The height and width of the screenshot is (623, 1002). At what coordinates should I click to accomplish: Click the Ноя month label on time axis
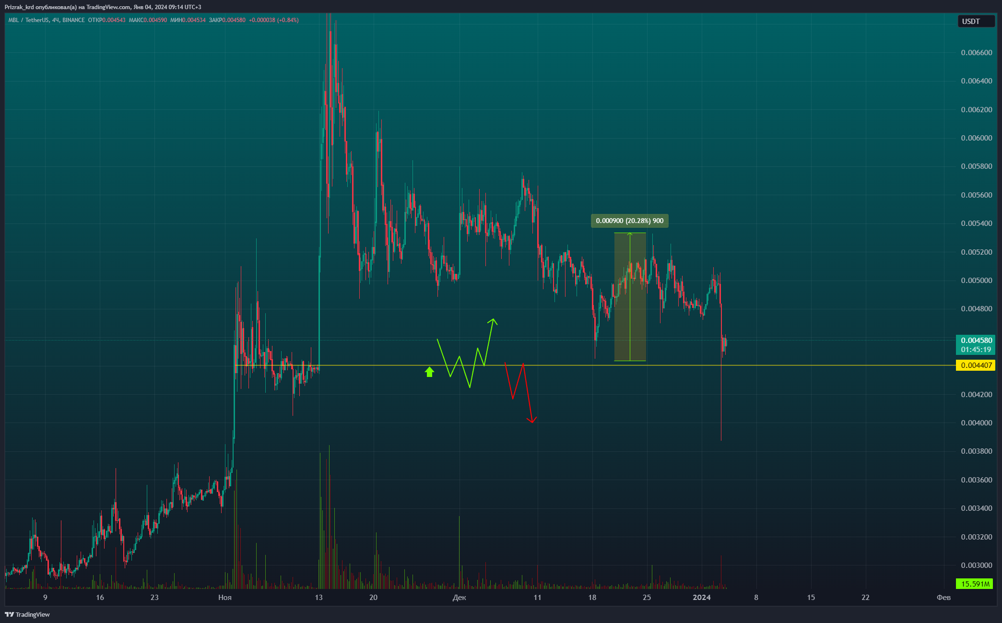[225, 598]
